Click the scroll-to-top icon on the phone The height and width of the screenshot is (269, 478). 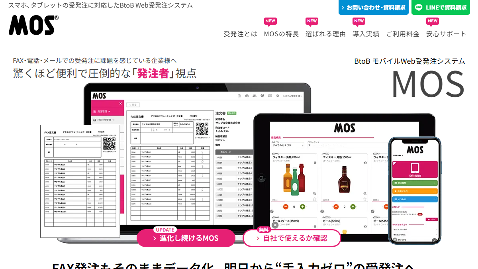[434, 240]
